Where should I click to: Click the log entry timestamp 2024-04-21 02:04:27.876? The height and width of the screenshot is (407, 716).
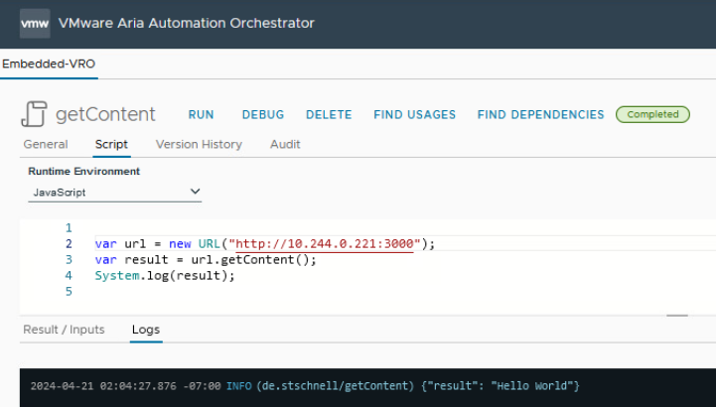(x=103, y=386)
